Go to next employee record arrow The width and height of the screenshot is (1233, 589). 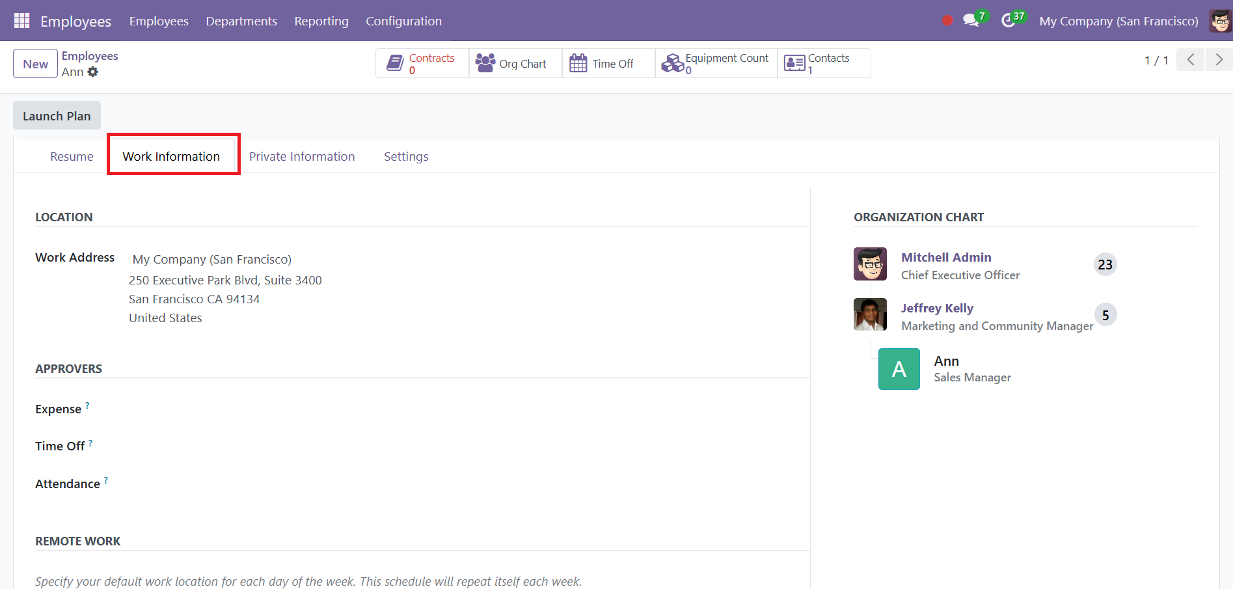click(x=1219, y=60)
